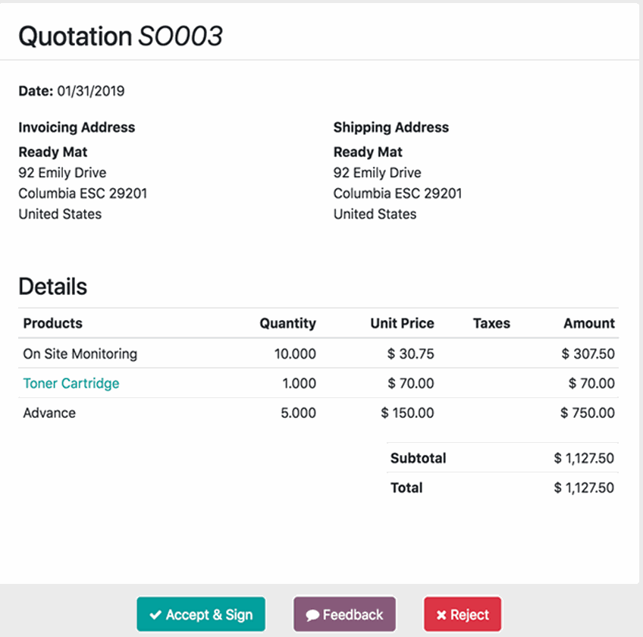Select the Quotation SO003 heading

[x=120, y=36]
